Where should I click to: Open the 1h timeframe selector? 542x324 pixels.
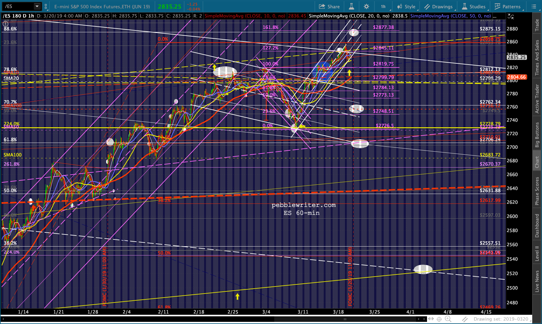point(383,6)
